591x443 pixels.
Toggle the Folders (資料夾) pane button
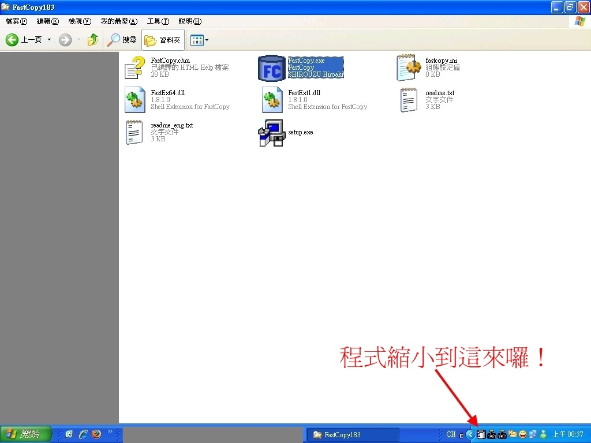point(163,40)
